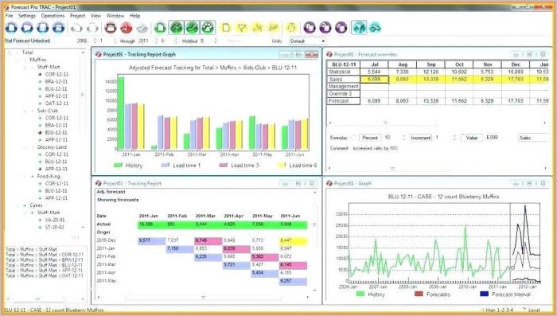
Task: Select ST-20-02 in the tree
Action: click(x=54, y=227)
